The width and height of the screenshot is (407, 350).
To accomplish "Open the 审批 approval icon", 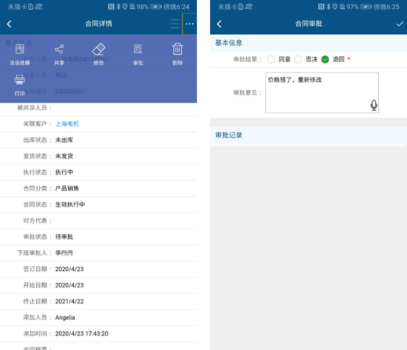I will pos(138,50).
